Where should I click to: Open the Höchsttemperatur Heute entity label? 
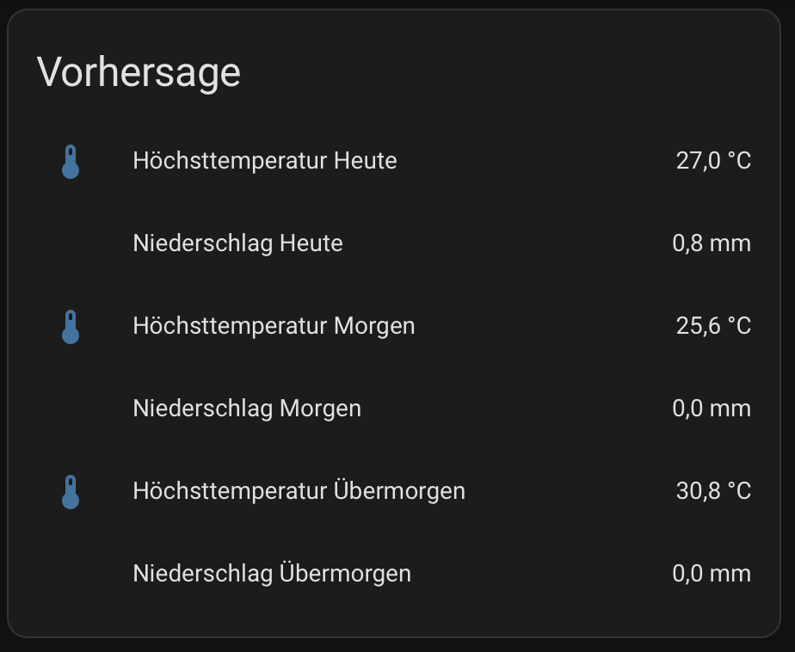point(265,161)
